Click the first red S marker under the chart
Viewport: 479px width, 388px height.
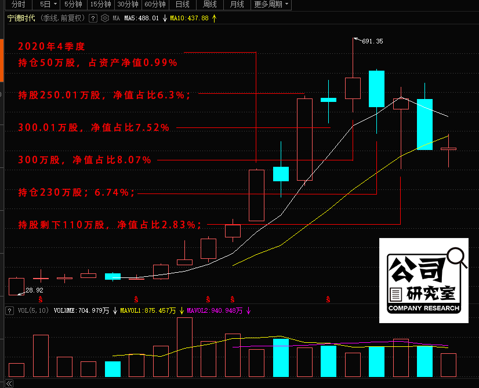[x=41, y=299]
